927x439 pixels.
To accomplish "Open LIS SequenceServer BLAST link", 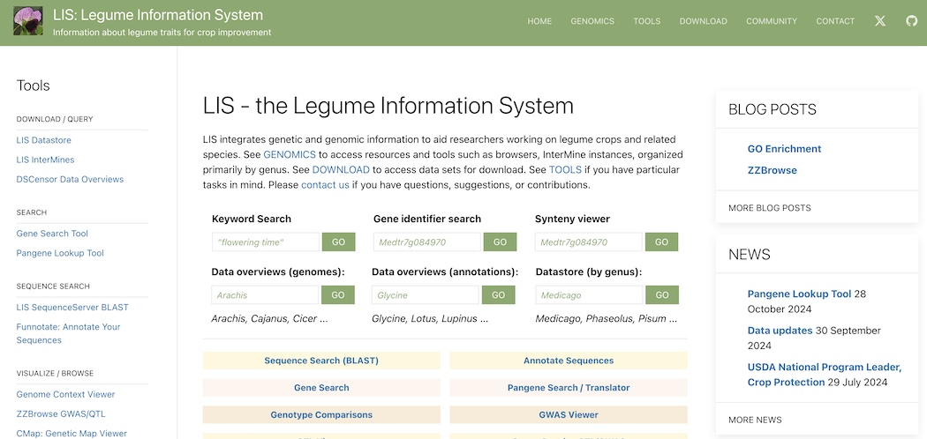I will click(72, 308).
